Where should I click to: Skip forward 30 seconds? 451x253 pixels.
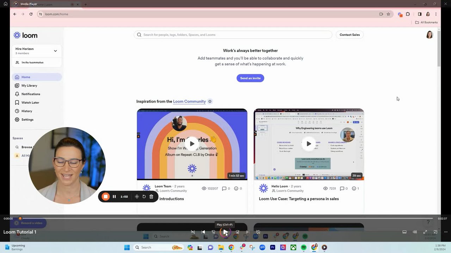(237, 232)
